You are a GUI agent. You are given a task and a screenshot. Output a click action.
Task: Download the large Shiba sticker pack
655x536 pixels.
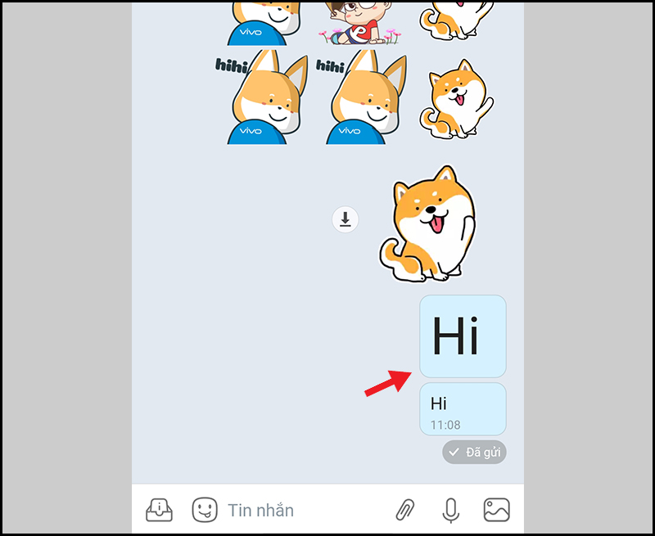(x=345, y=219)
